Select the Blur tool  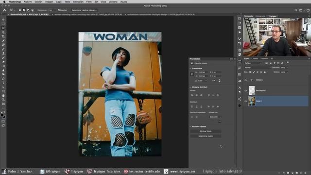pyautogui.click(x=3, y=70)
